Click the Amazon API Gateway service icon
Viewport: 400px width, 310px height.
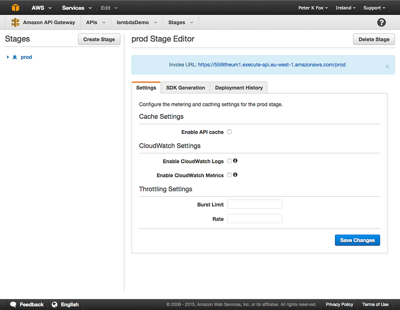[x=15, y=22]
